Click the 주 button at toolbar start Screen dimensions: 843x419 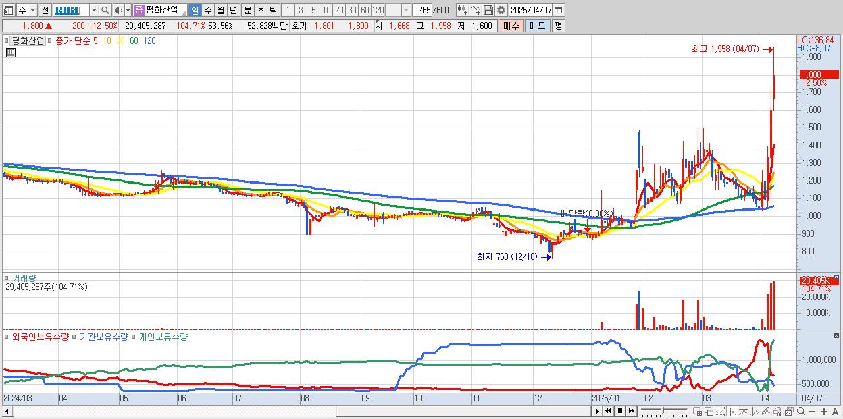coord(22,10)
